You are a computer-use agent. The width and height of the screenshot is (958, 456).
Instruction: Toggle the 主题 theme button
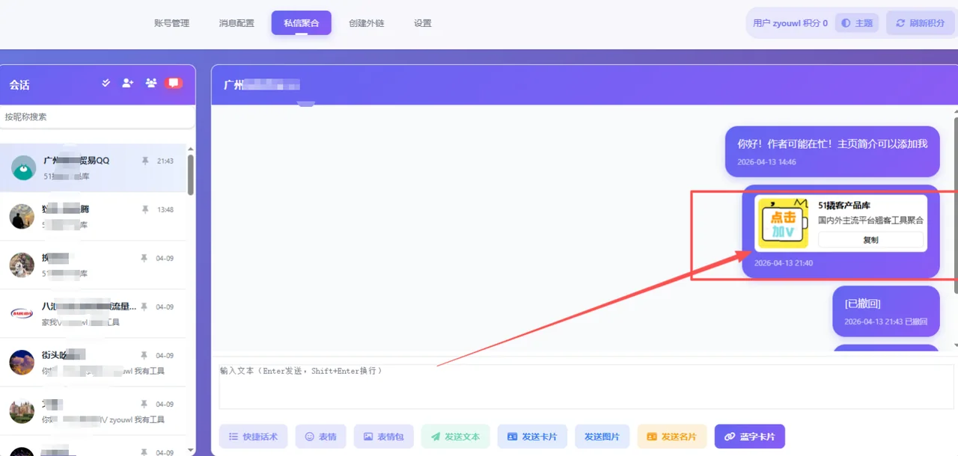click(857, 23)
